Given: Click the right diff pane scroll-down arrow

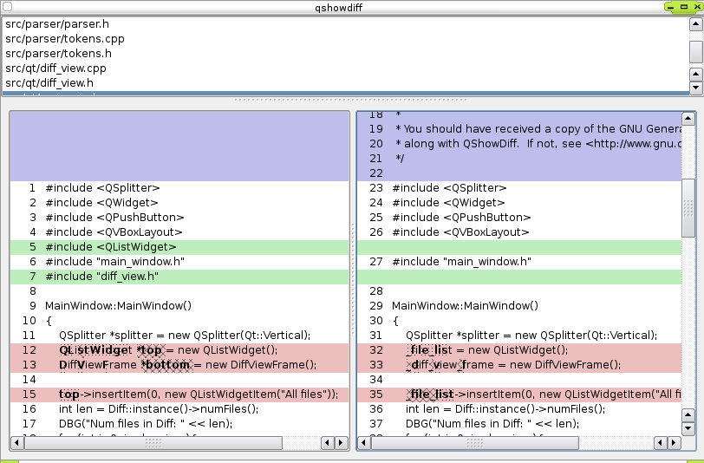Looking at the screenshot, I should 688,428.
